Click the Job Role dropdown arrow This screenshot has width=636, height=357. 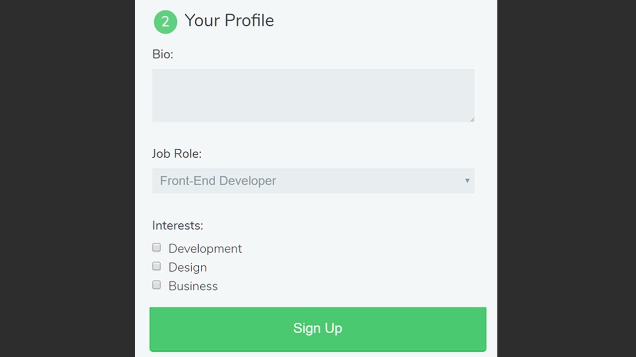tap(467, 181)
